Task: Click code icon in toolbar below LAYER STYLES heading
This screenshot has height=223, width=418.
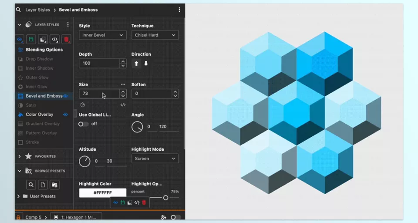Action: coord(55,40)
